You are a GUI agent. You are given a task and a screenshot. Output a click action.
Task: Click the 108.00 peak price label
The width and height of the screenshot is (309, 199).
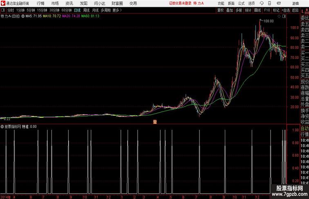pyautogui.click(x=269, y=21)
